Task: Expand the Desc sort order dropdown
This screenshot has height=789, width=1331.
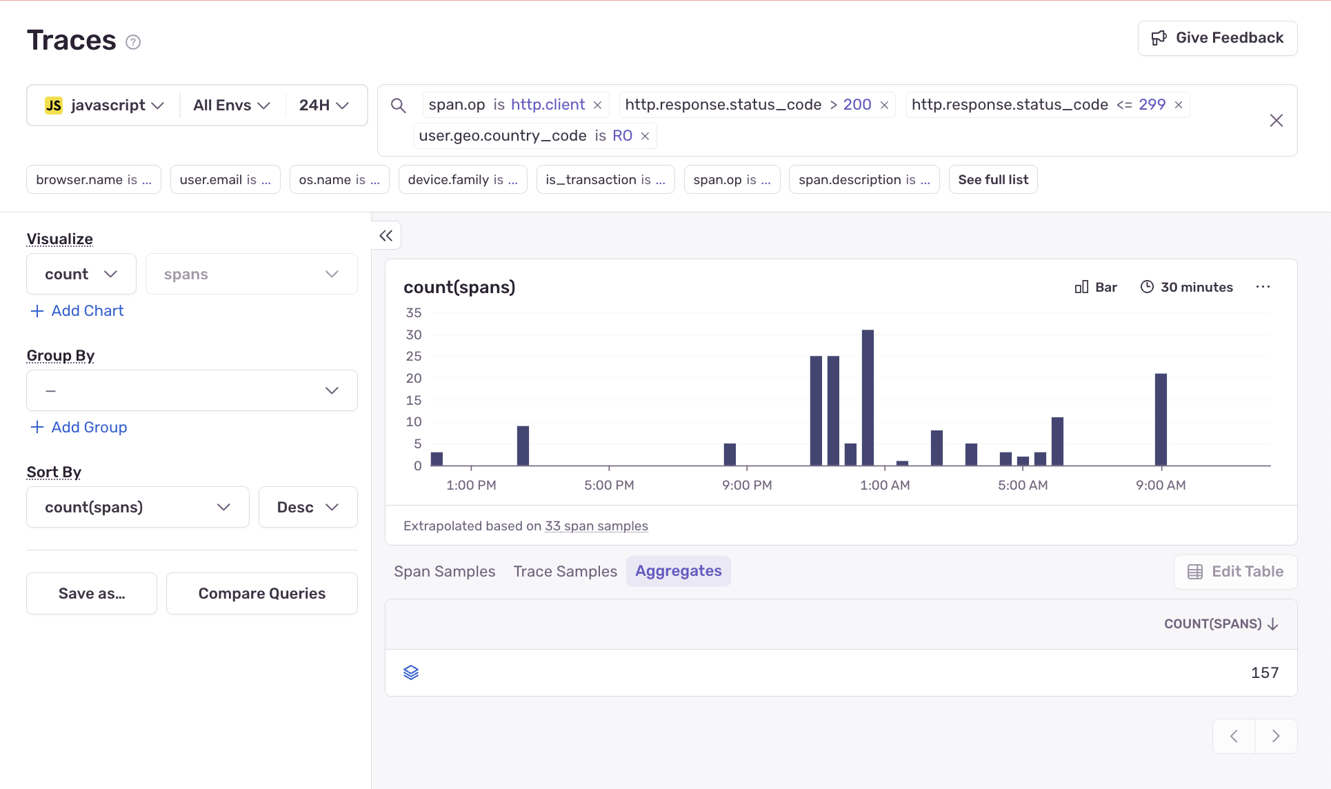Action: coord(308,507)
